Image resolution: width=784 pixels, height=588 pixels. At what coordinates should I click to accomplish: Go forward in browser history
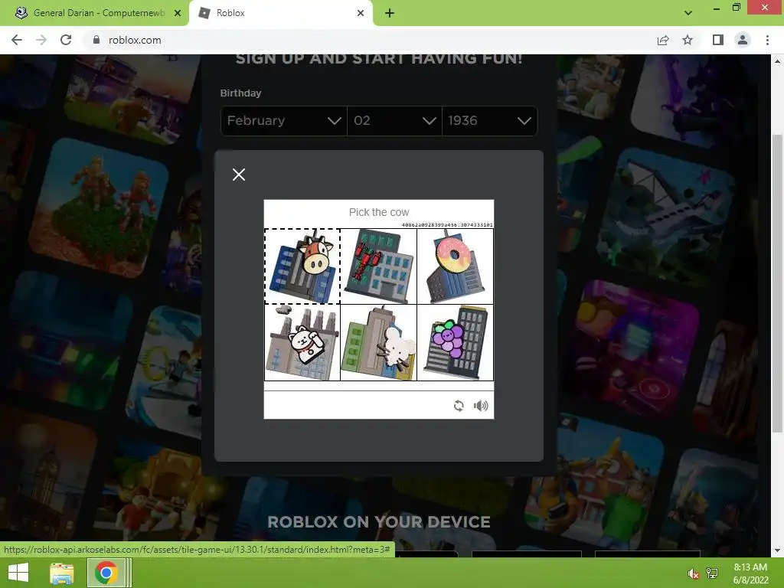(x=41, y=40)
